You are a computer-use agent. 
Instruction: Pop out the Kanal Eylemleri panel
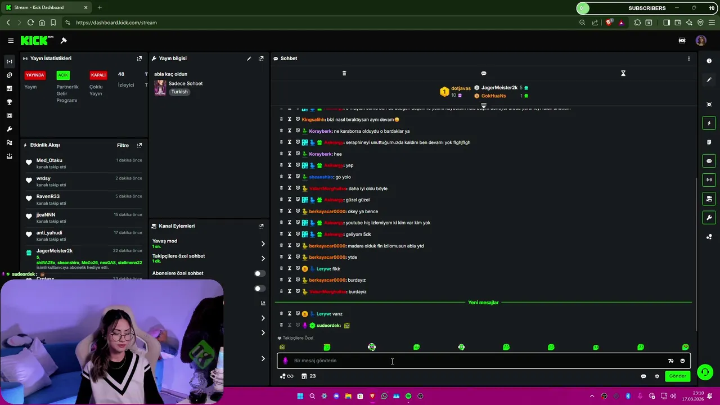[261, 226]
